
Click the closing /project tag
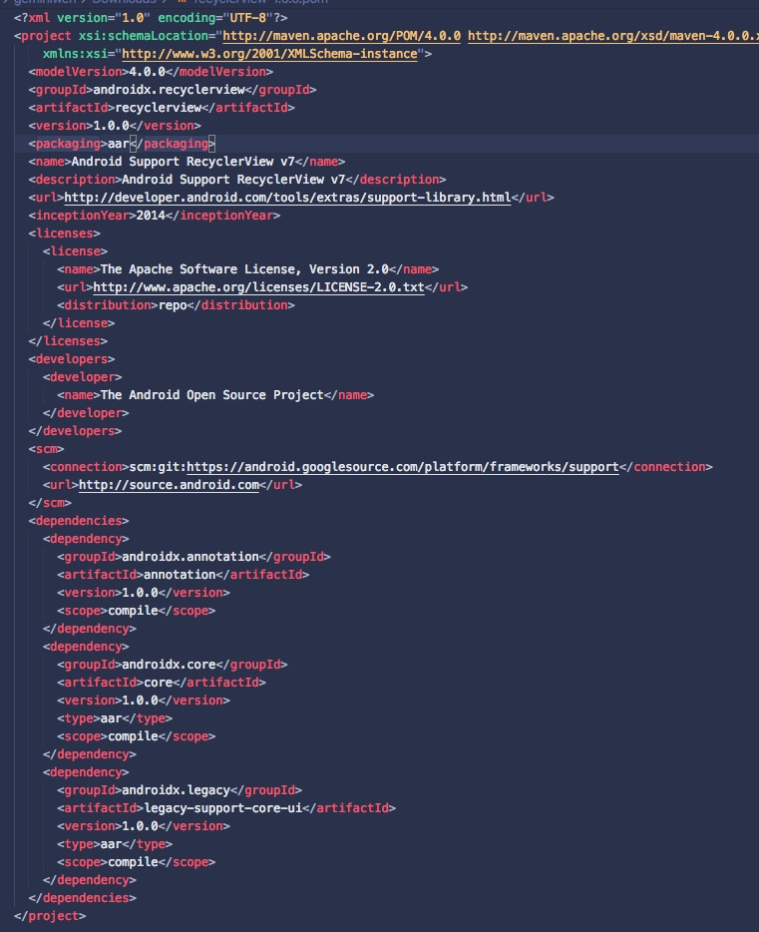(50, 915)
